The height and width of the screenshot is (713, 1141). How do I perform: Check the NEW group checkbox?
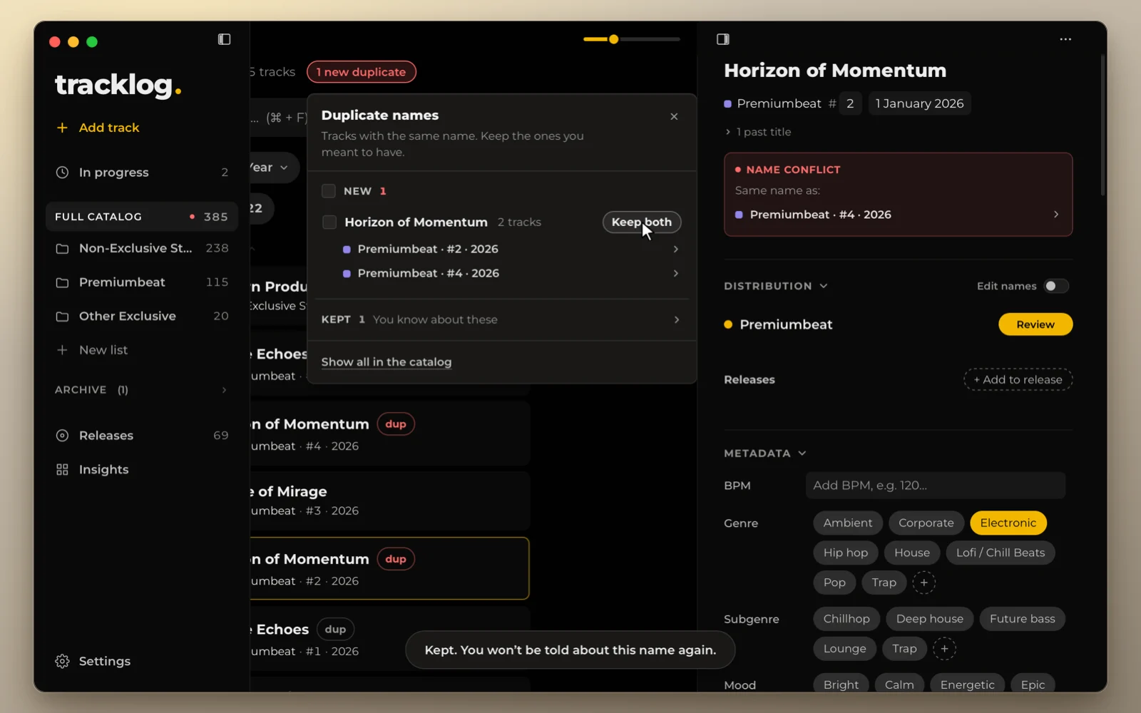(329, 191)
